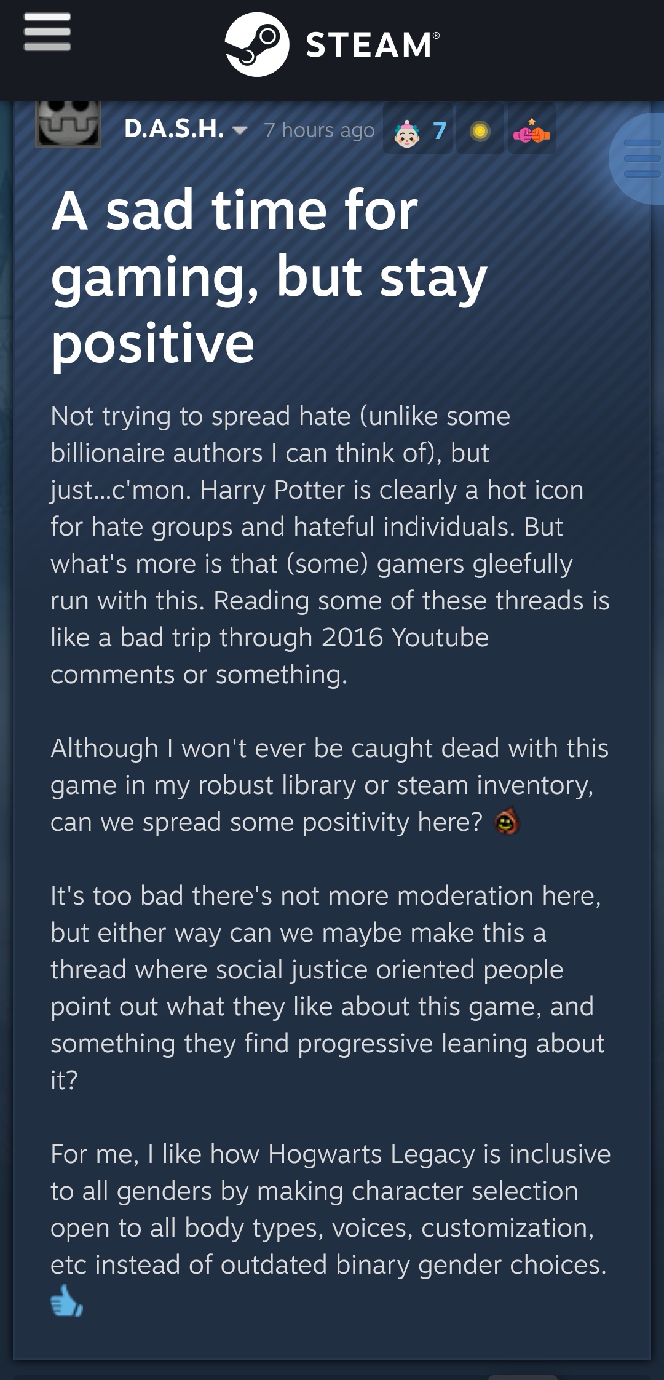Click the '7 hours ago' timestamp
This screenshot has width=664, height=1380.
319,130
